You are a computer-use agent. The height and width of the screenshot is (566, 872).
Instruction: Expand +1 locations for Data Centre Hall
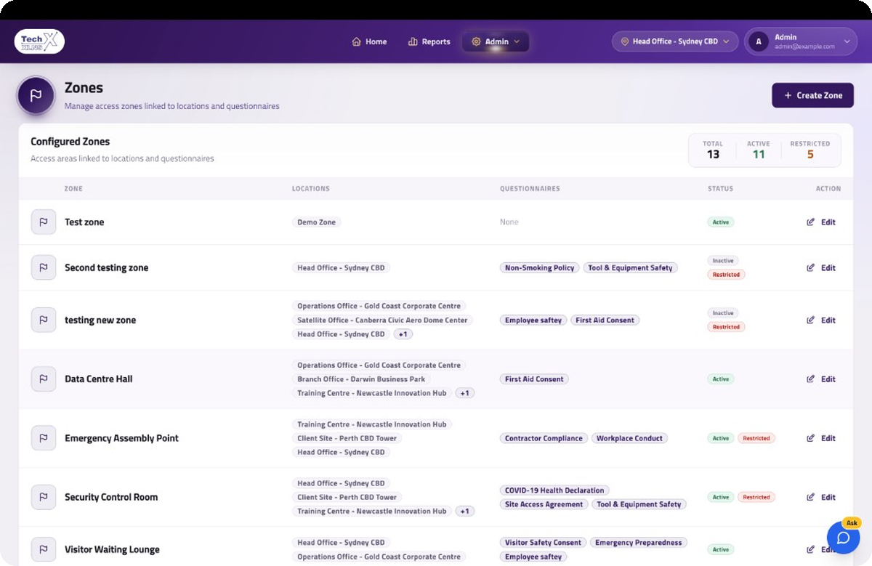pos(464,393)
